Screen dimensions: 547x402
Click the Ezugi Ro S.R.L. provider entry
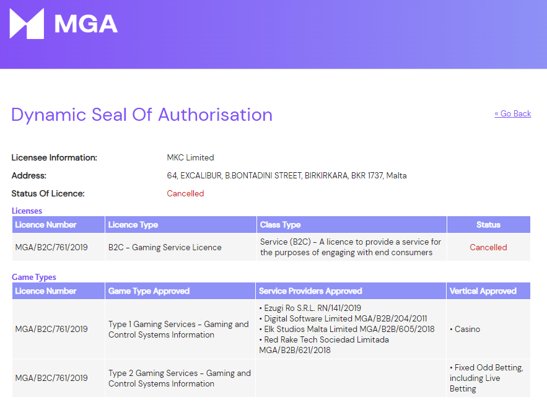click(312, 308)
